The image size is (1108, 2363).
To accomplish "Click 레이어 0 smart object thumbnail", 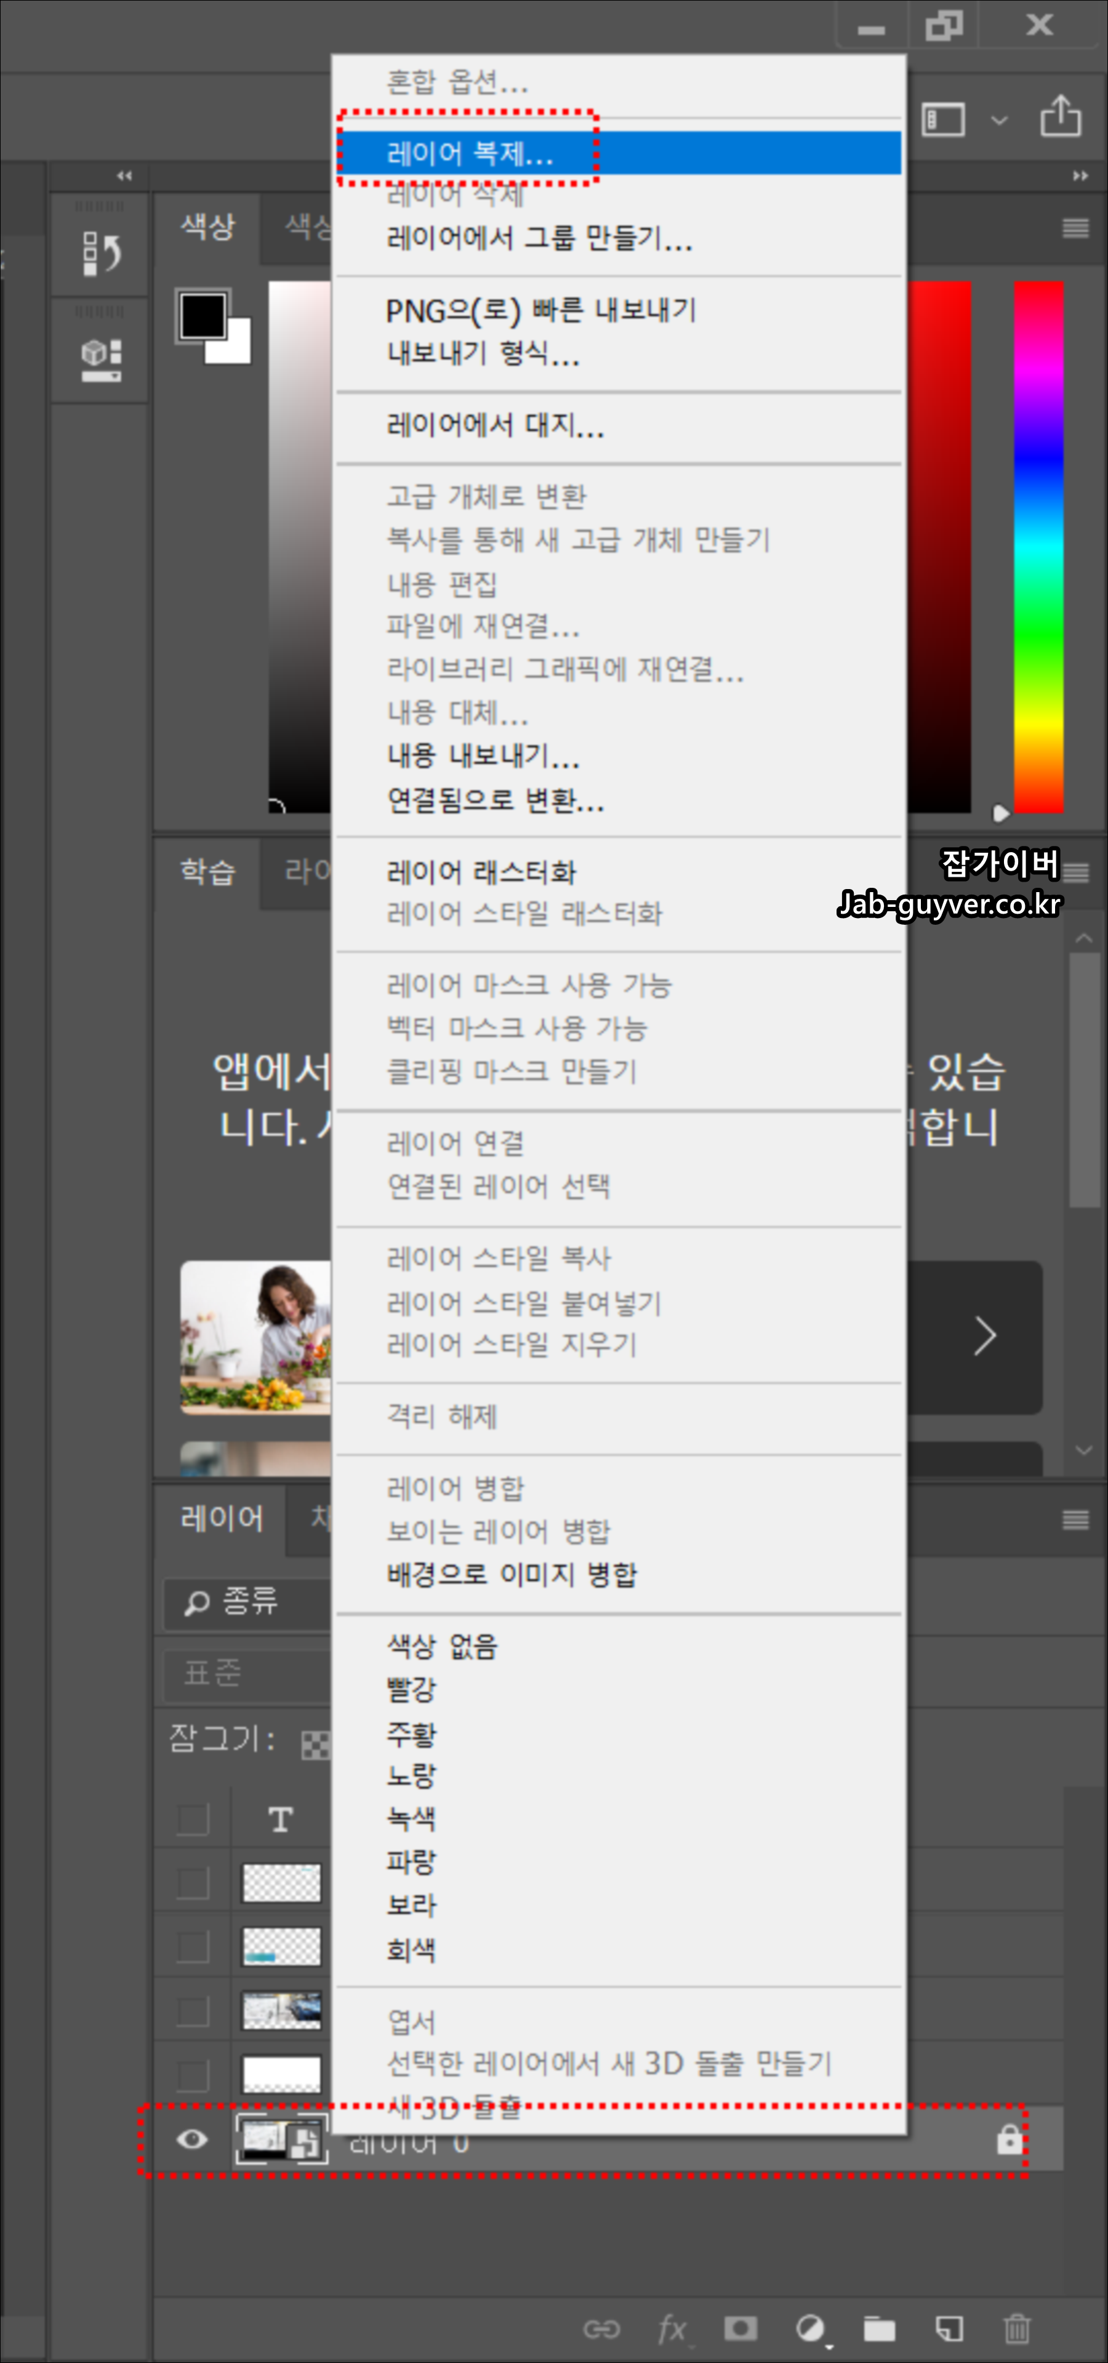I will [281, 2139].
